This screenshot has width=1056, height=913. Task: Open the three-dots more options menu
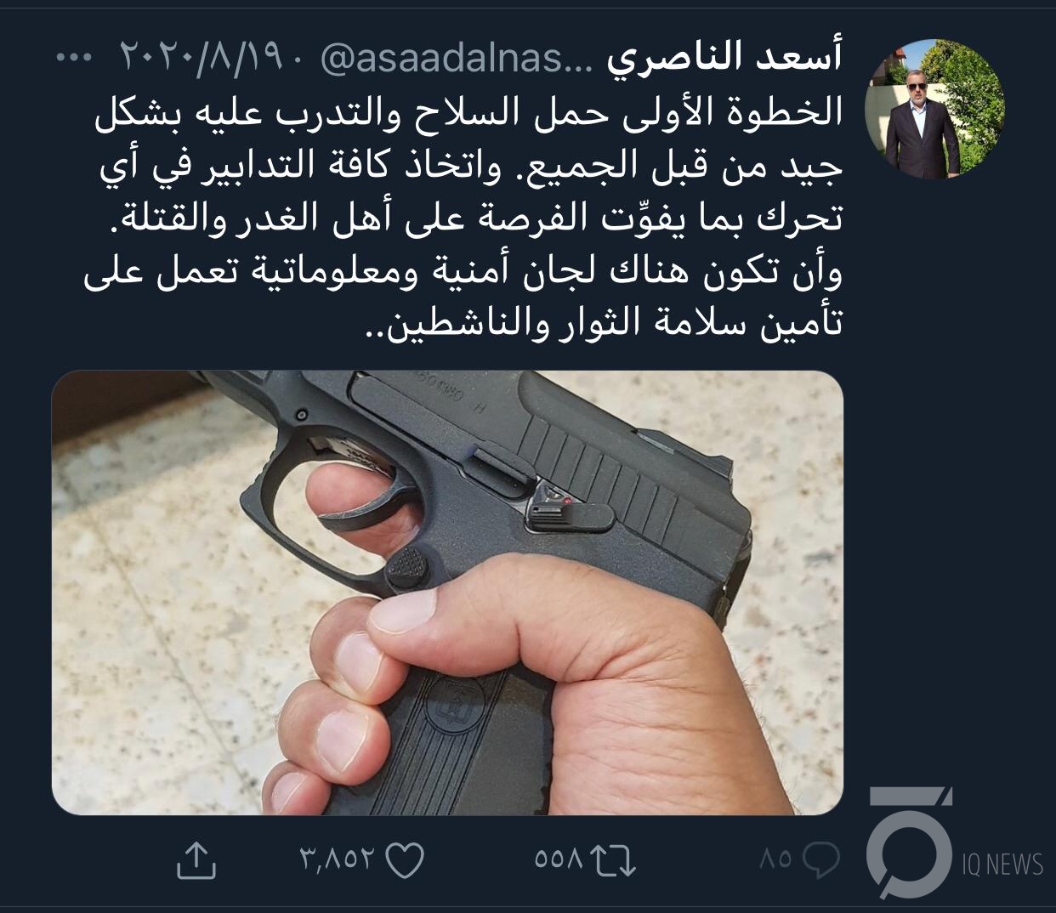(x=72, y=58)
